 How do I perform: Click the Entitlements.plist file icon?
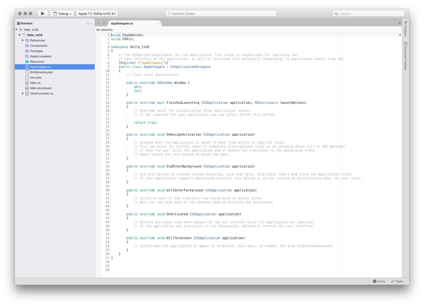(27, 72)
